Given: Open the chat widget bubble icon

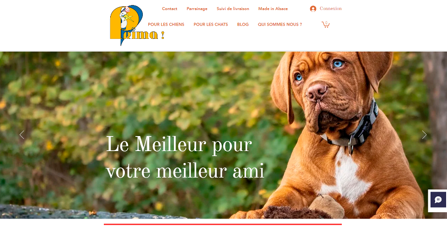Looking at the screenshot, I should pyautogui.click(x=438, y=199).
